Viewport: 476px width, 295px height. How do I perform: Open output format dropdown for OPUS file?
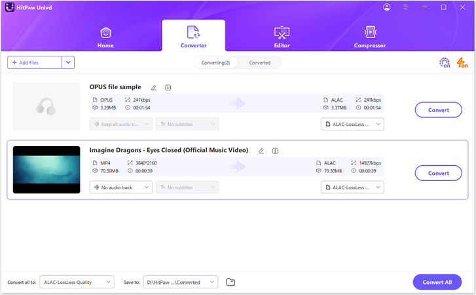pos(352,125)
